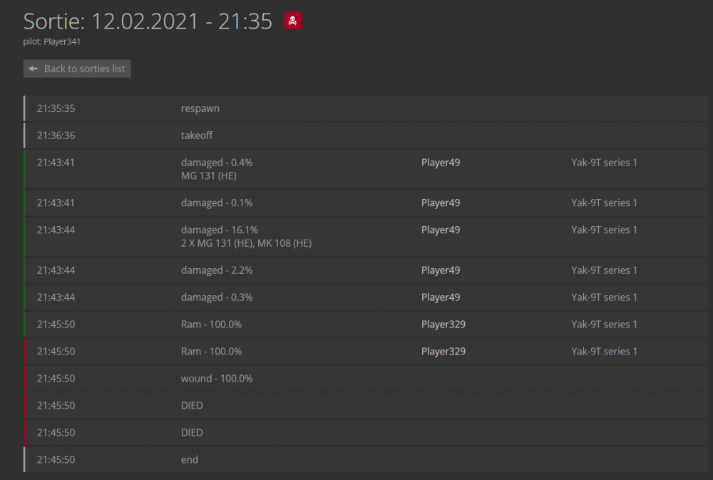Open Player329 in the first Ram row
Image resolution: width=713 pixels, height=480 pixels.
point(443,325)
